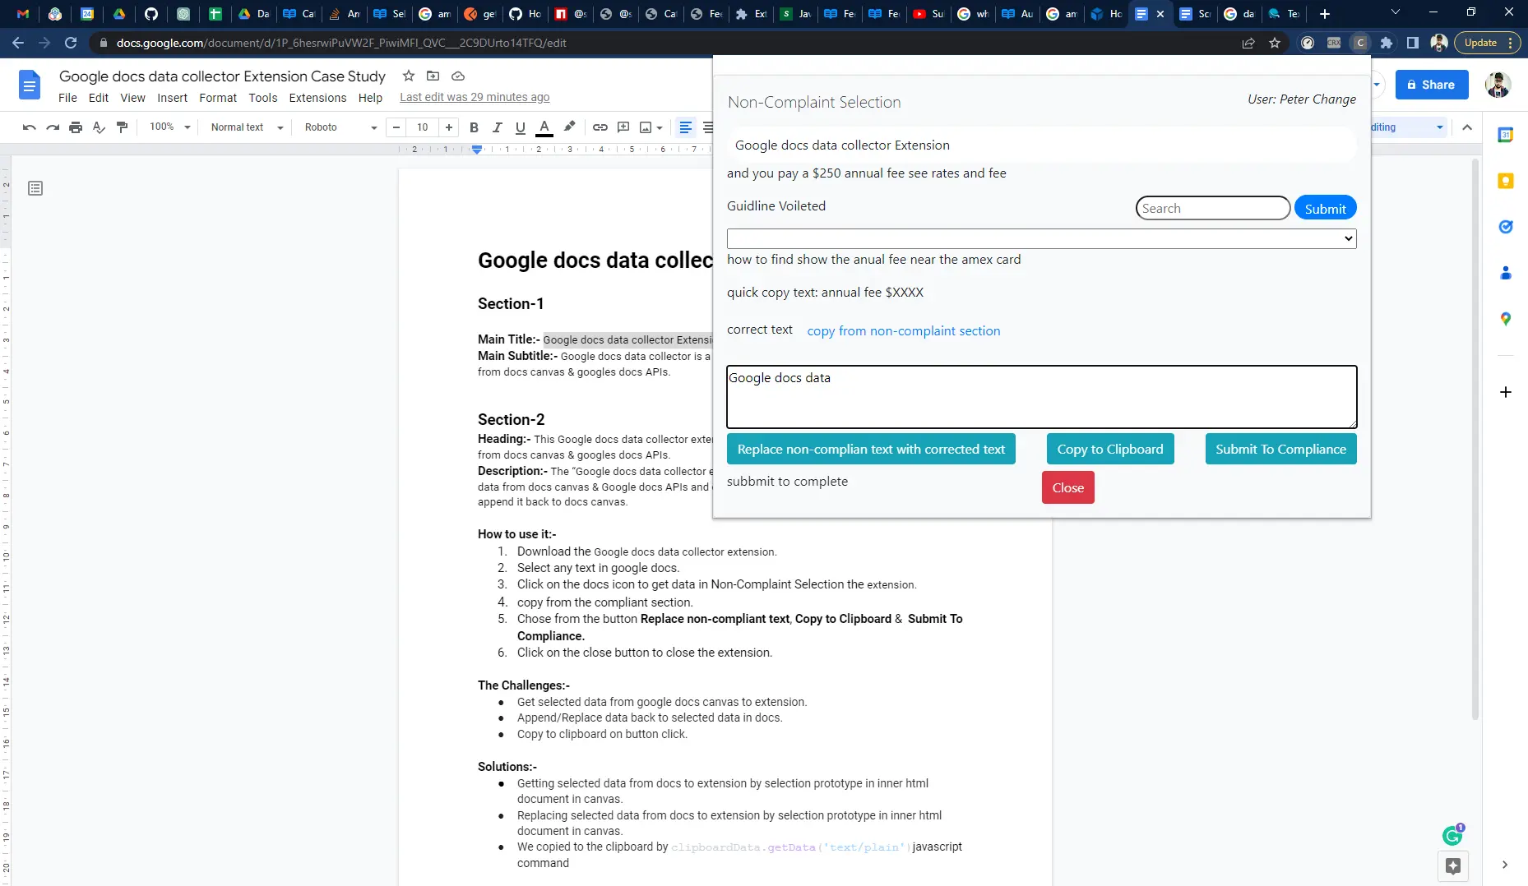Screen dimensions: 1528x886
Task: Click the Search field in the extension popup
Action: (1212, 208)
